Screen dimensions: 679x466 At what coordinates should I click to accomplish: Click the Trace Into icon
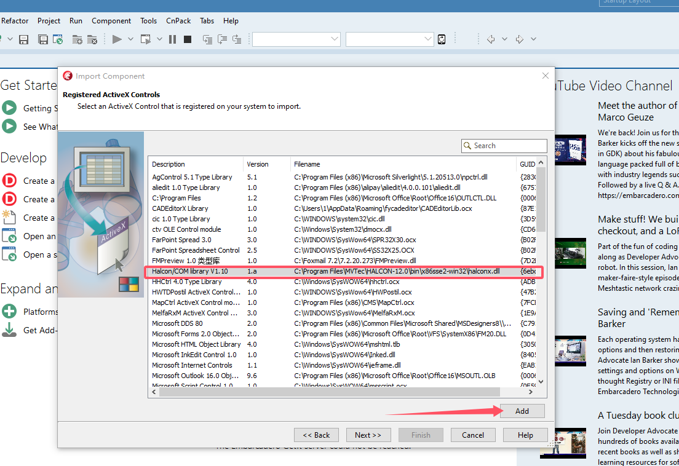[x=208, y=39]
